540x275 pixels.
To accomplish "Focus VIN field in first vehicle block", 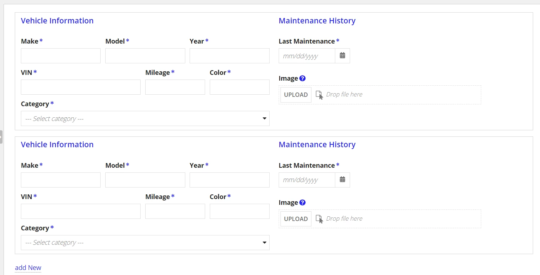I will (x=81, y=87).
